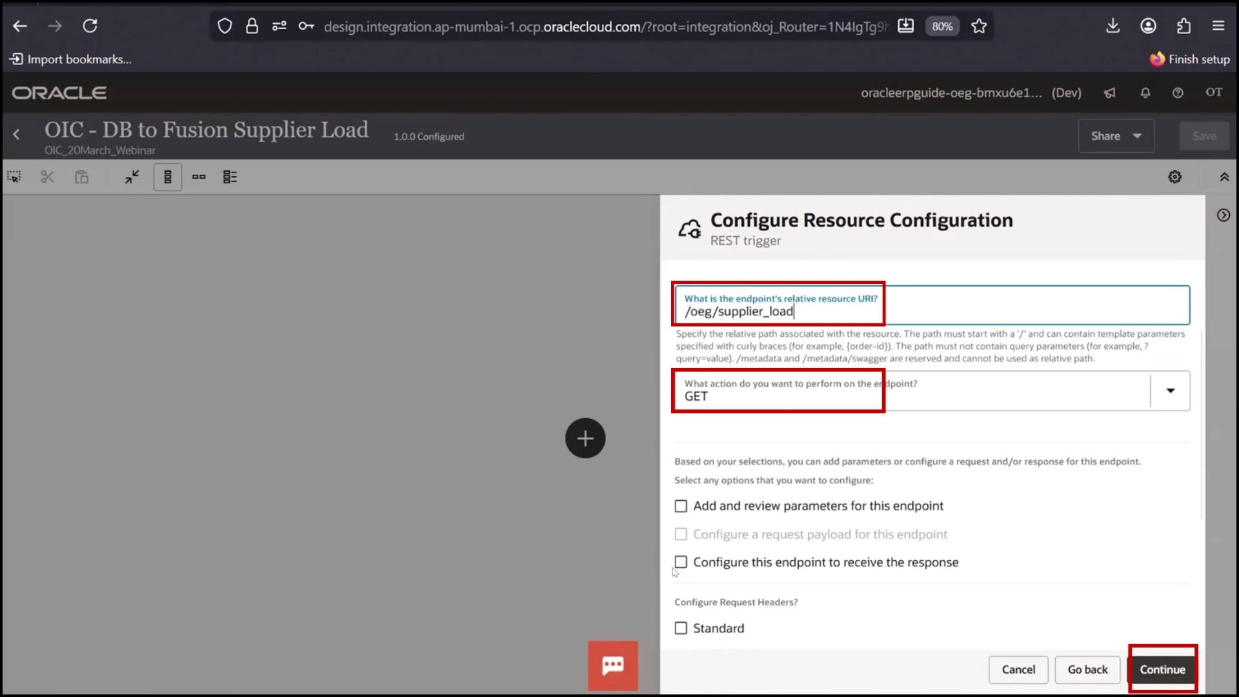The width and height of the screenshot is (1239, 697).
Task: Click the OIC_20March_Webinar subtitle
Action: click(100, 150)
